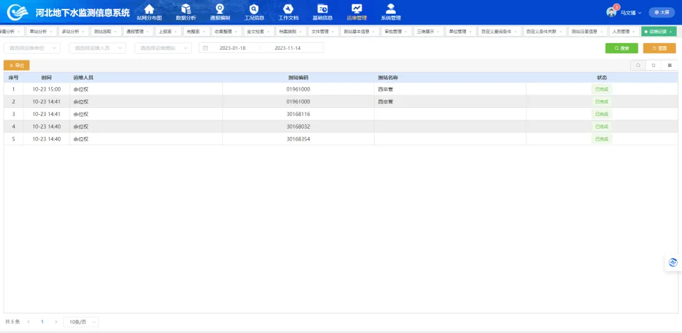Switch to the 人员管理 tab
Viewport: 682px width, 333px height.
(x=621, y=31)
